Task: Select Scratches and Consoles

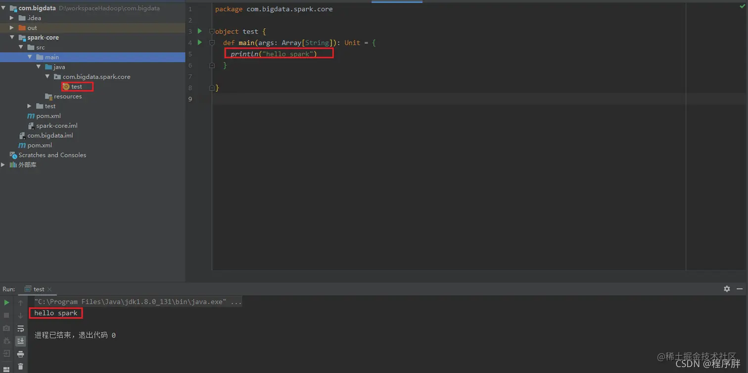Action: click(x=48, y=155)
